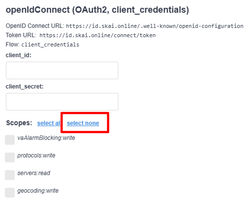Click the client_id field label
This screenshot has width=245, height=201.
click(x=19, y=55)
